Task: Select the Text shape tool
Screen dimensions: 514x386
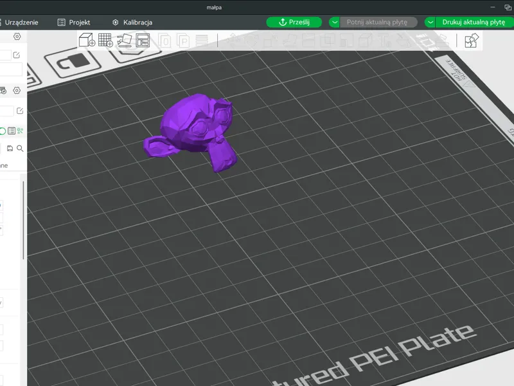Action: pyautogui.click(x=384, y=41)
